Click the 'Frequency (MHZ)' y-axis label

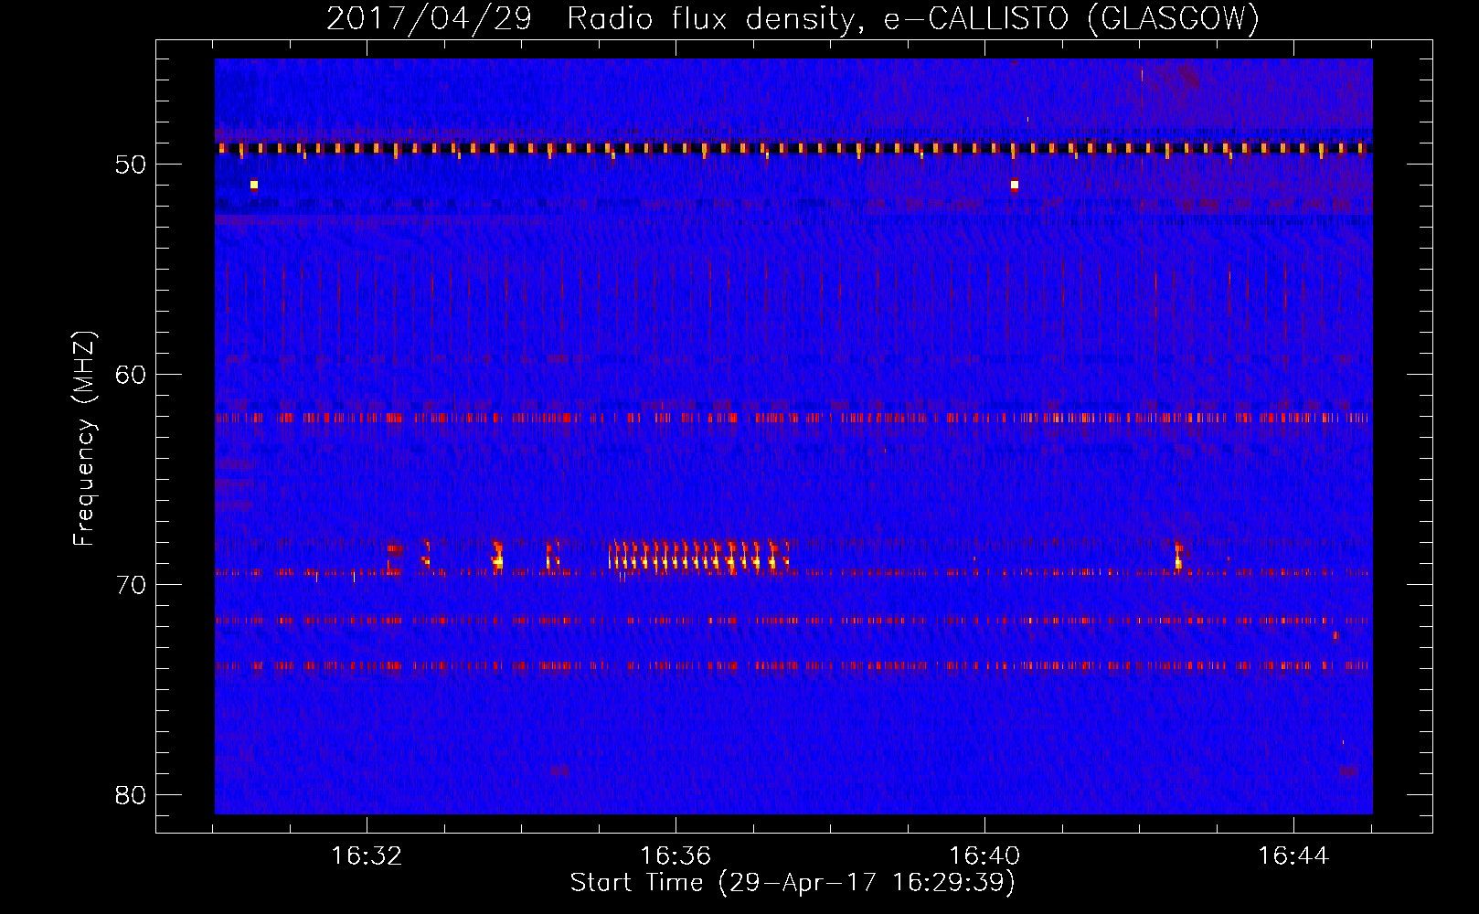(84, 439)
